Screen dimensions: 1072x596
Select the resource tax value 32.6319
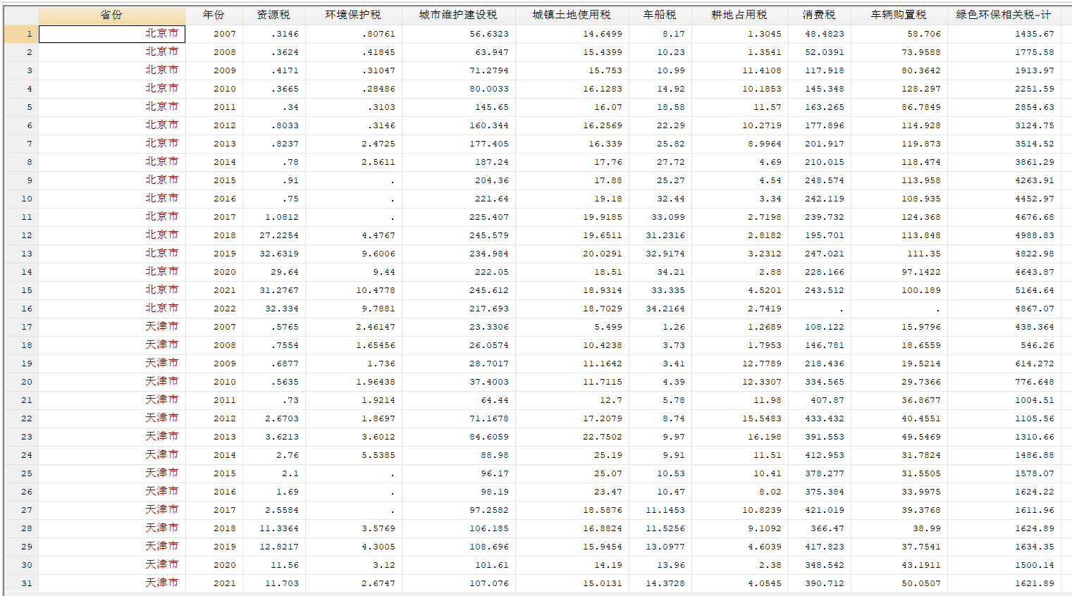pos(273,254)
